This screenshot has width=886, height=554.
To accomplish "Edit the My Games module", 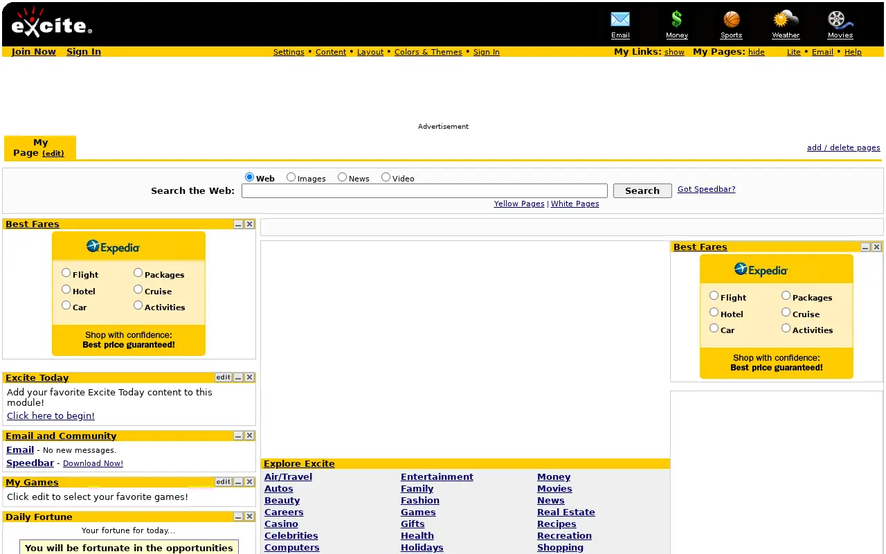I will coord(223,482).
